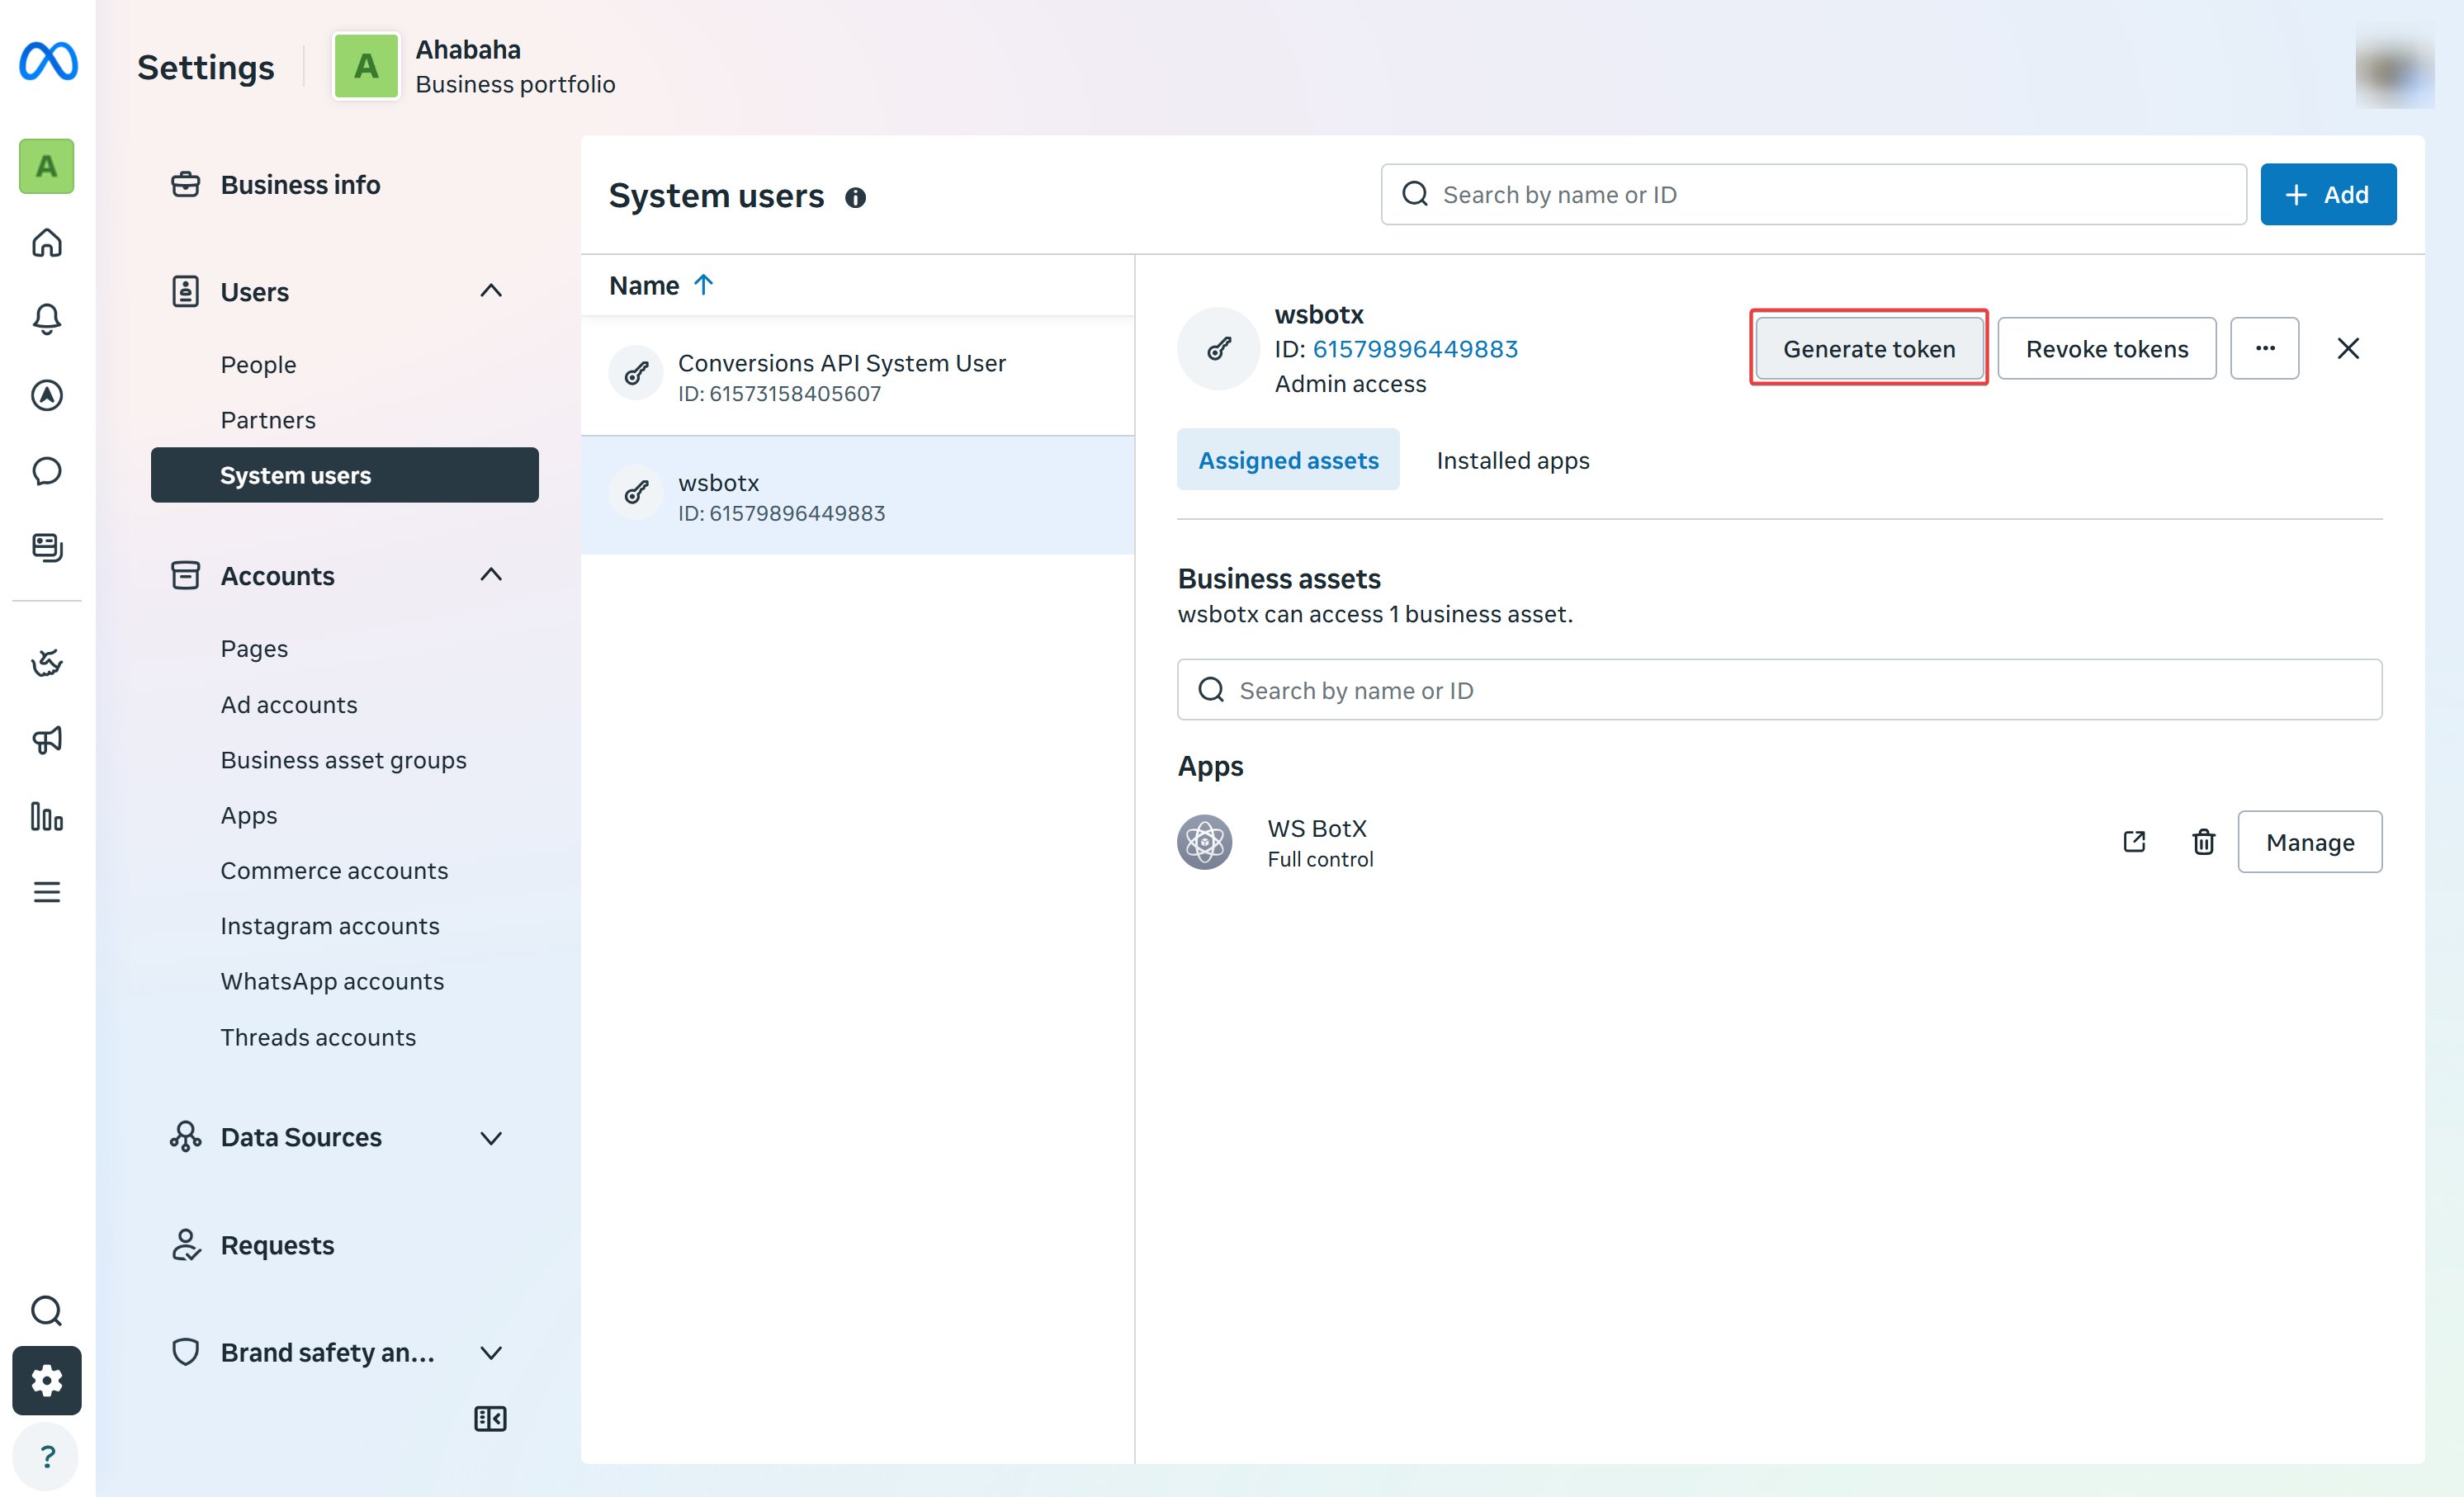Open the notifications bell icon
Image resolution: width=2464 pixels, height=1497 pixels.
point(47,319)
